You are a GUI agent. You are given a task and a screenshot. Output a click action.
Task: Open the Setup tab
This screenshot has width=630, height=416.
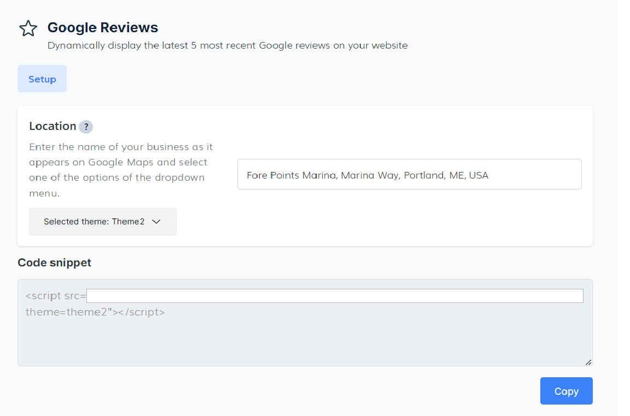tap(42, 79)
